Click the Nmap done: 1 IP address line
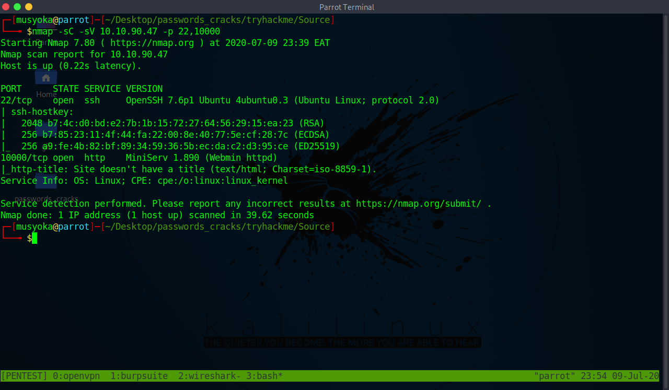Image resolution: width=669 pixels, height=390 pixels. [x=157, y=215]
